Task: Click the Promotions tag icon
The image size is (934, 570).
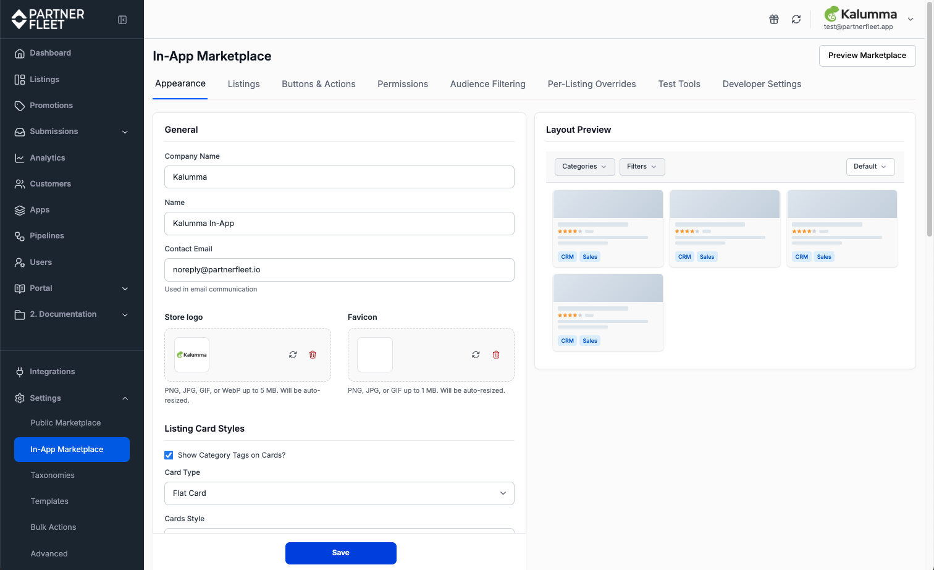Action: point(20,106)
